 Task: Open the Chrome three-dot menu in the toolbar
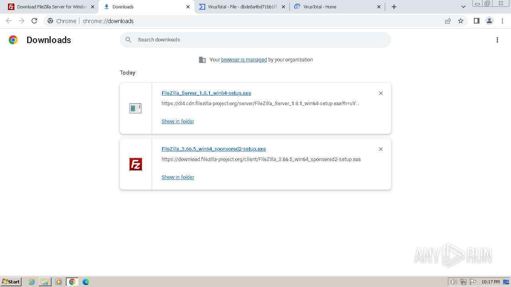coord(502,21)
